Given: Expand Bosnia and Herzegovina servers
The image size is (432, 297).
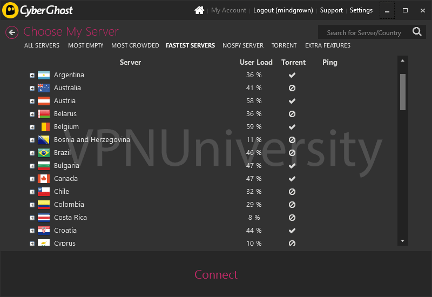Looking at the screenshot, I should pyautogui.click(x=32, y=140).
